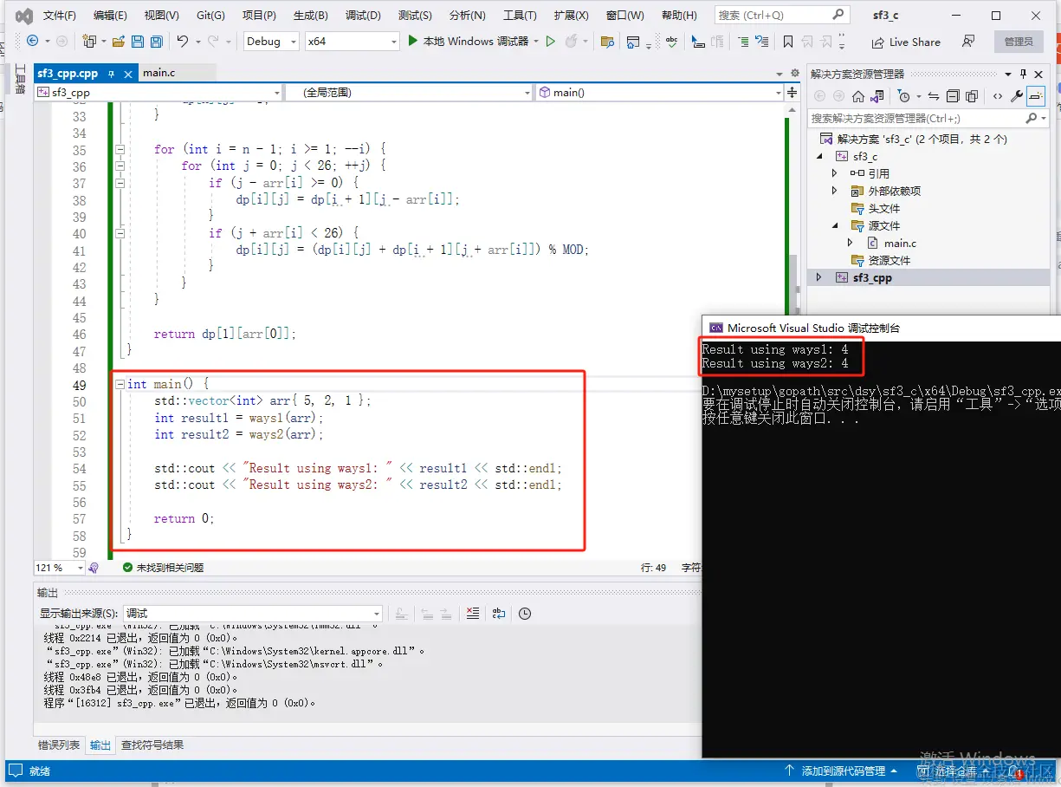Image resolution: width=1061 pixels, height=787 pixels.
Task: Open the 生成(B) menu
Action: click(310, 16)
